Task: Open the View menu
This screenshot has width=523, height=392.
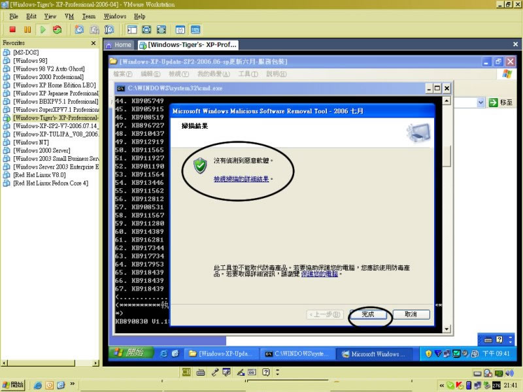Action: [x=50, y=16]
